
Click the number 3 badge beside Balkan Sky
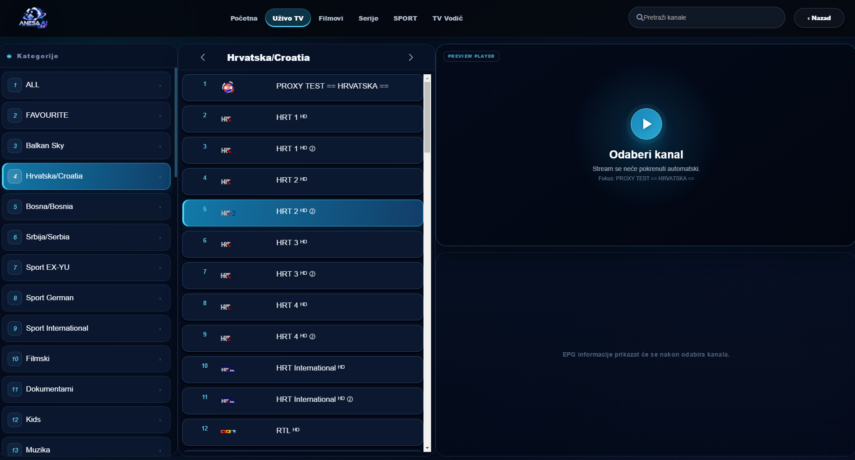click(x=15, y=146)
